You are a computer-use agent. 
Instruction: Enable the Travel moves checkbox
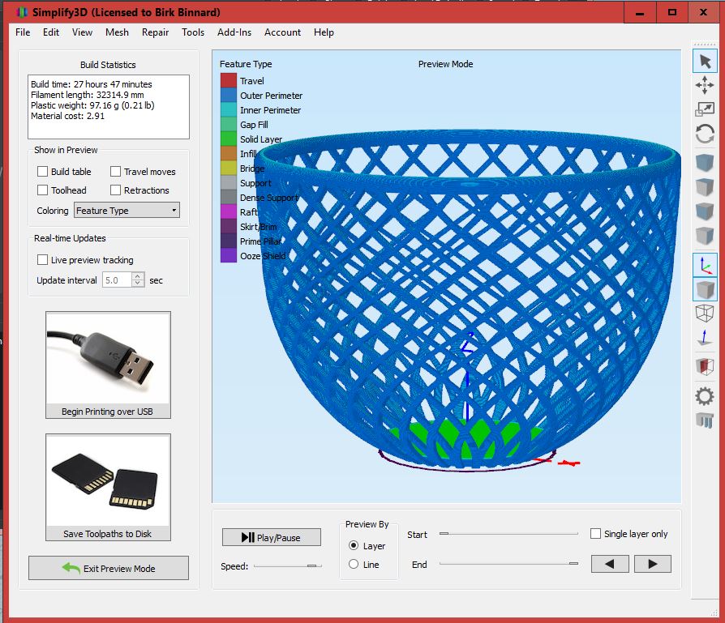[x=116, y=171]
